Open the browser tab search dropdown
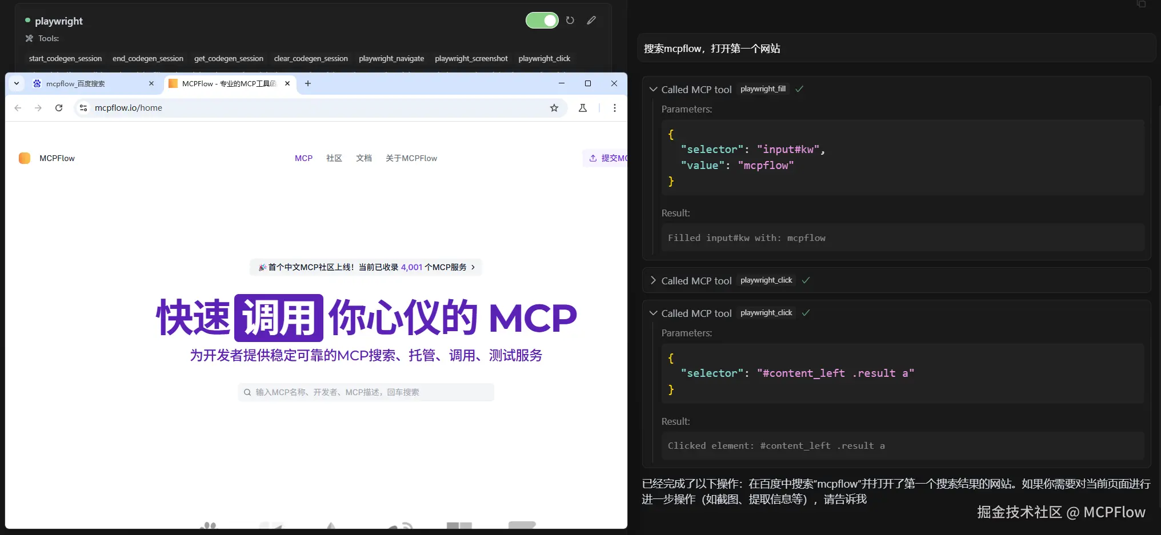1161x535 pixels. point(17,83)
